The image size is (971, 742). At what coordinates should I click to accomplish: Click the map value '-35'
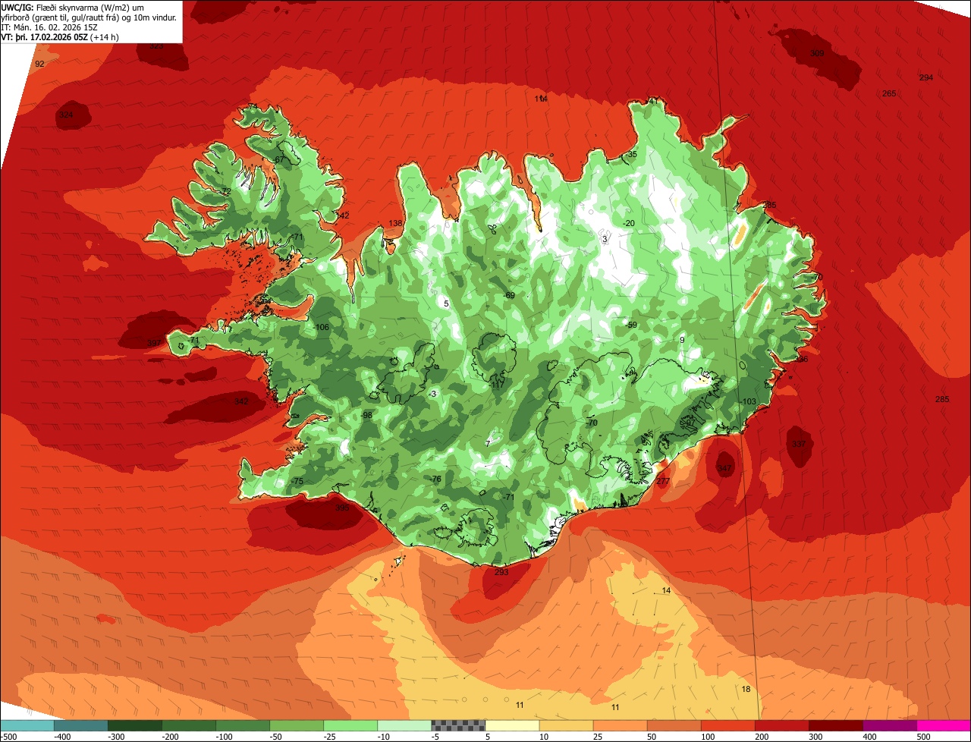(x=631, y=154)
